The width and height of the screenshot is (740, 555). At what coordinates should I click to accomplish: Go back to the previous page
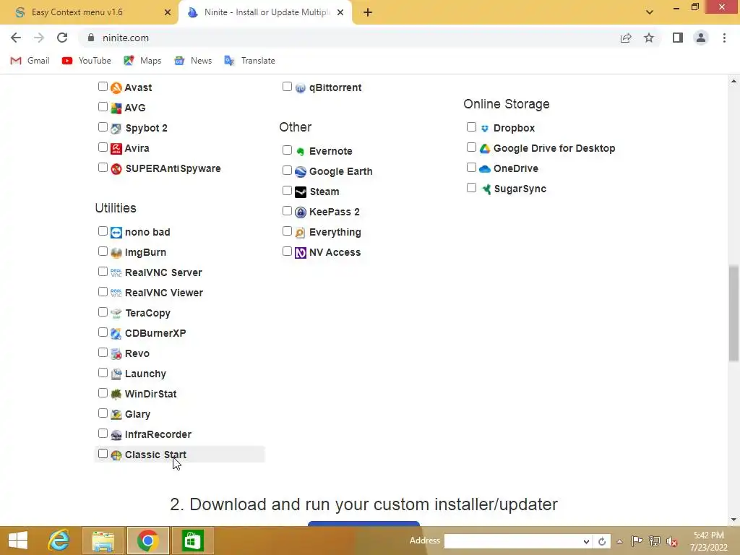(16, 38)
